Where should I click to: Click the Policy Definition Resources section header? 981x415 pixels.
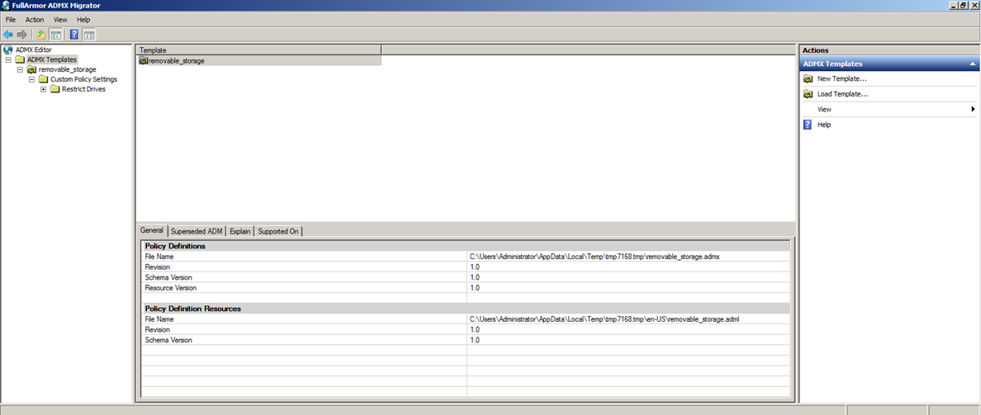click(x=466, y=309)
